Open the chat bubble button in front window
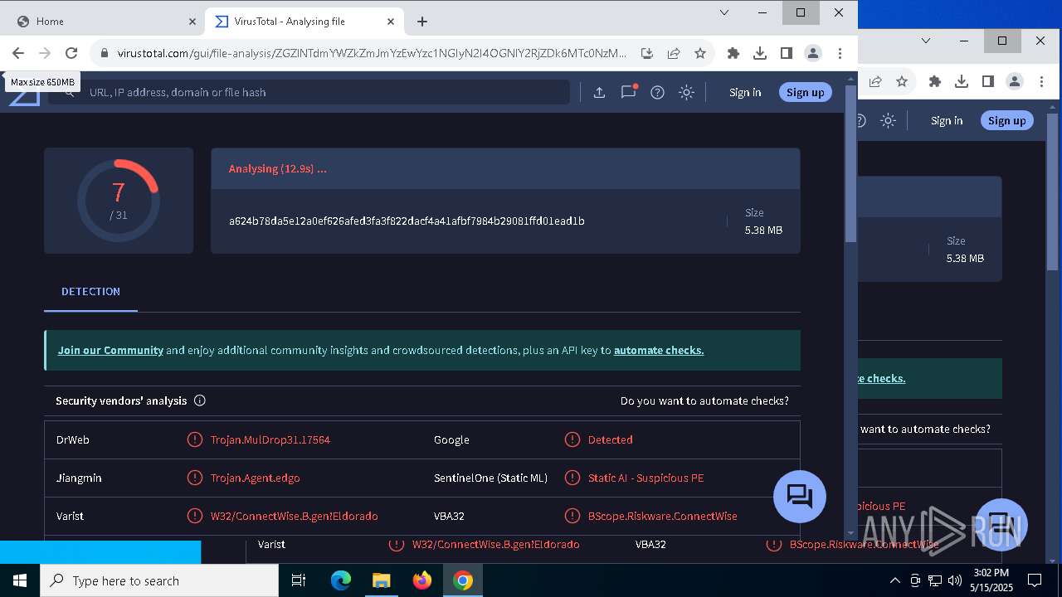The height and width of the screenshot is (597, 1062). 800,497
